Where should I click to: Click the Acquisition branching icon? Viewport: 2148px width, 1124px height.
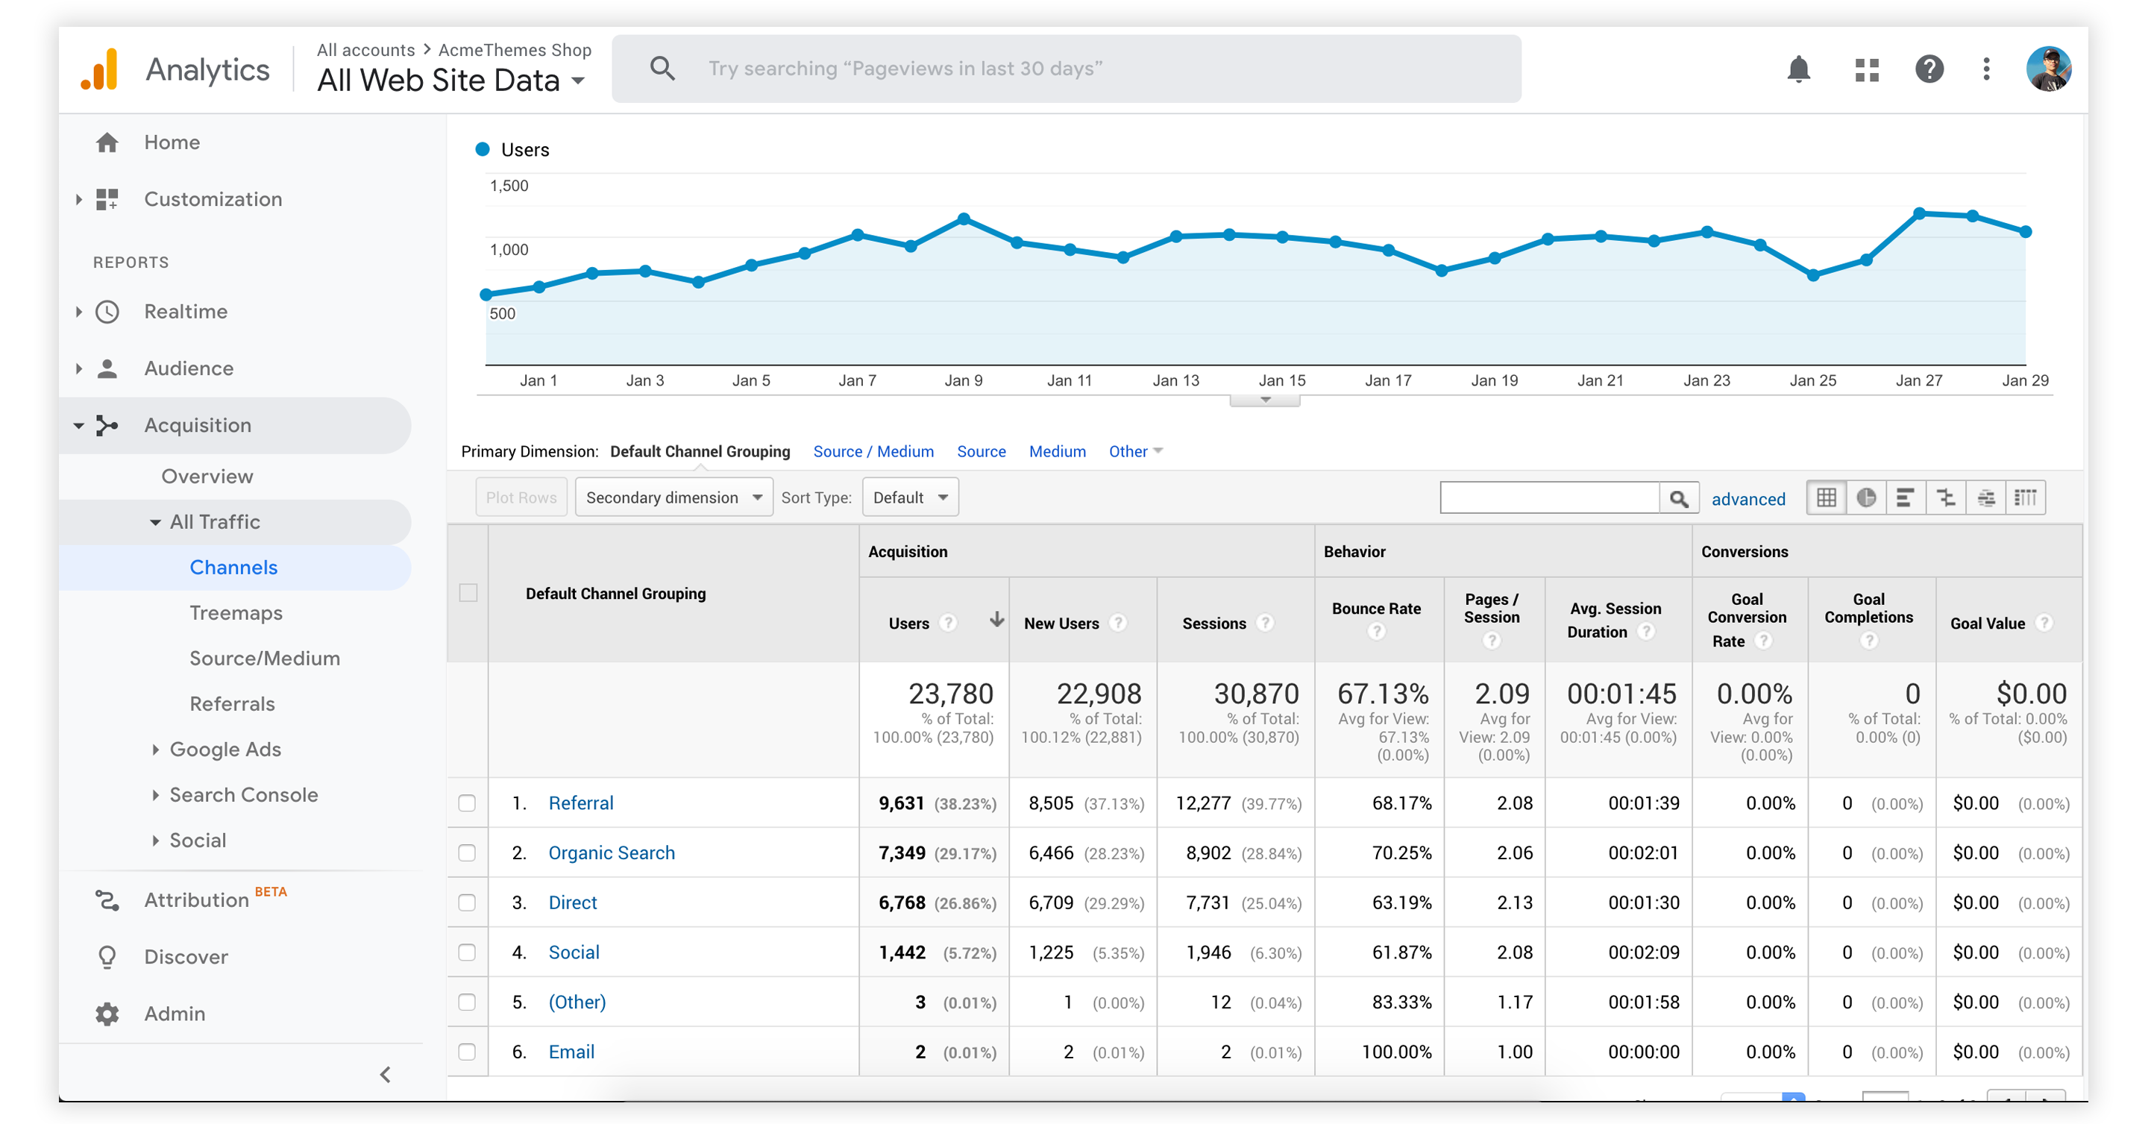click(x=107, y=425)
